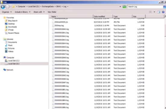Toggle the preview pane icon
Image resolution: width=166 pixels, height=109 pixels.
(158, 12)
